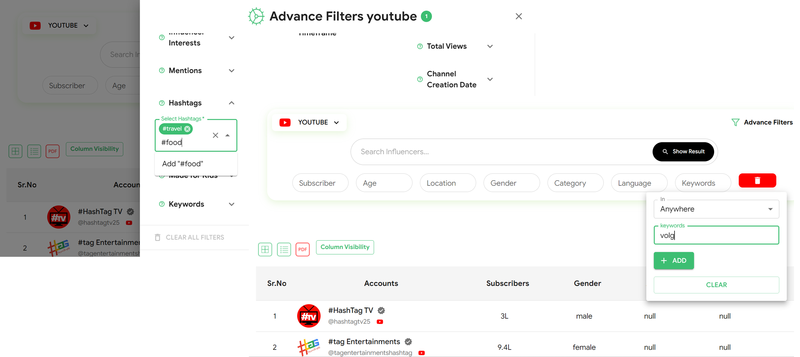Remove the #travel hashtag chip
The image size is (800, 357).
pyautogui.click(x=187, y=129)
